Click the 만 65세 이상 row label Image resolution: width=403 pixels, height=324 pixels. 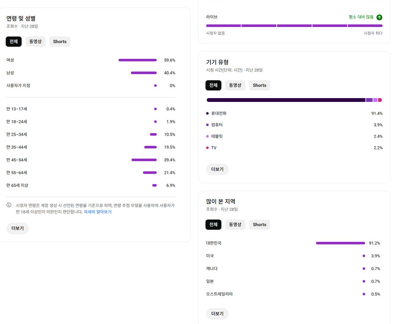pyautogui.click(x=17, y=185)
